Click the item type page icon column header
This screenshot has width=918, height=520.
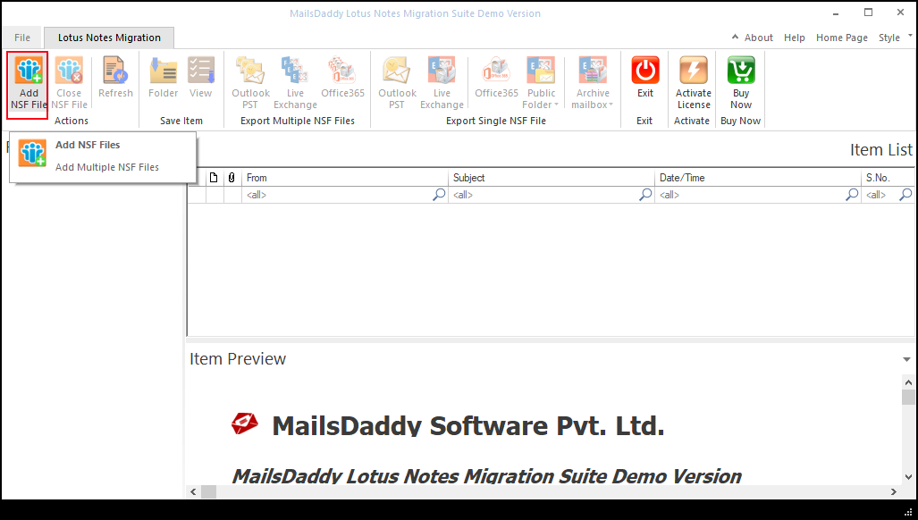click(x=215, y=178)
